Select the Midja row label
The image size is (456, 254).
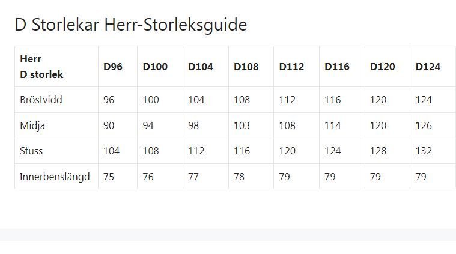pyautogui.click(x=32, y=125)
